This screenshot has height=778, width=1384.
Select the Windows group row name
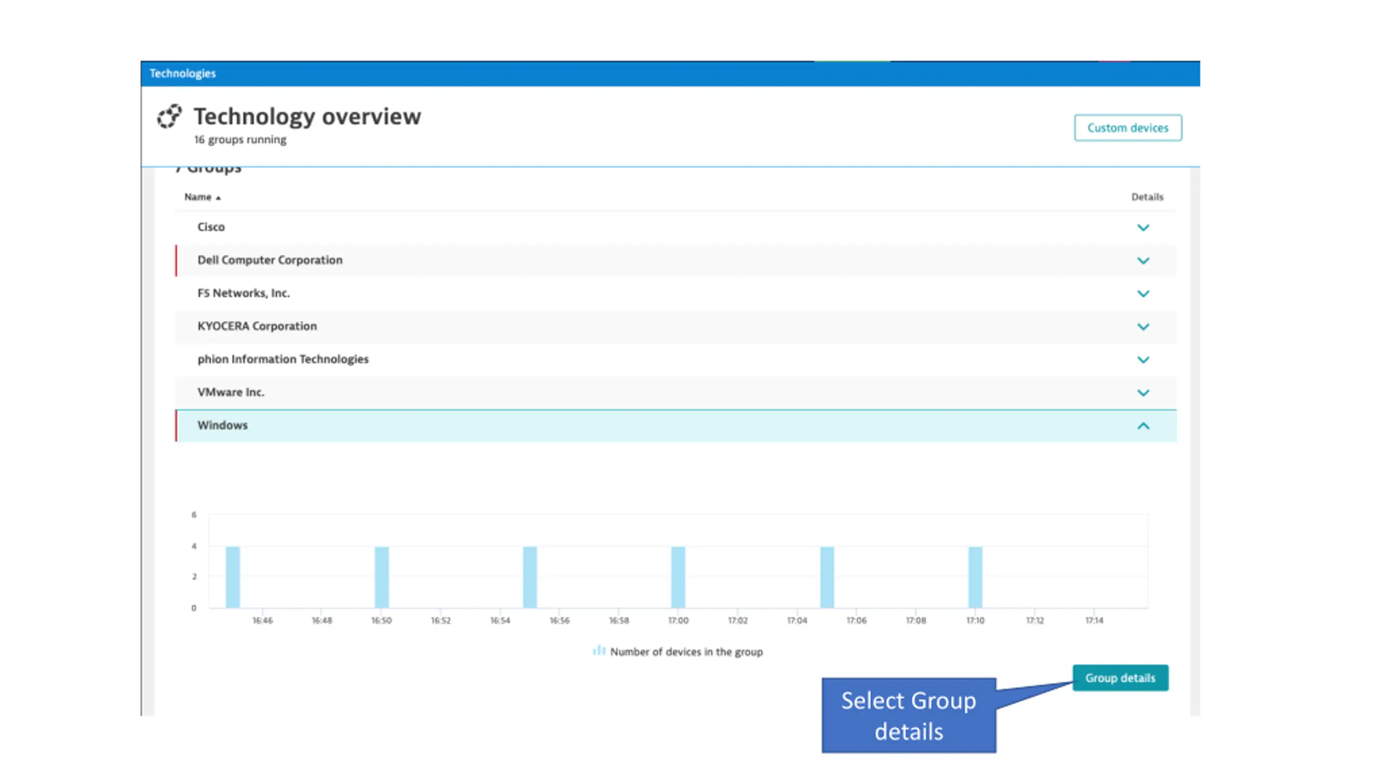click(222, 425)
